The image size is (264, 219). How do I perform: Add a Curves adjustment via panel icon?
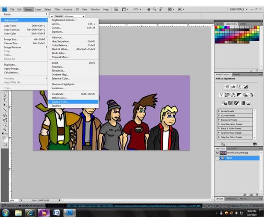tap(239, 87)
